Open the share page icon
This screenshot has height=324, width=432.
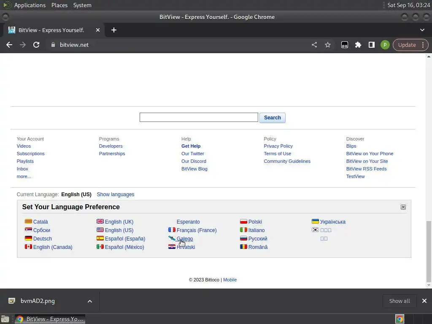[x=314, y=45]
